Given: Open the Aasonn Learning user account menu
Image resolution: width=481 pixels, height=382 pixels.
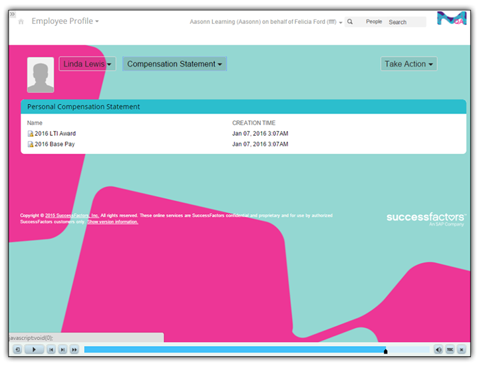Looking at the screenshot, I should click(266, 22).
